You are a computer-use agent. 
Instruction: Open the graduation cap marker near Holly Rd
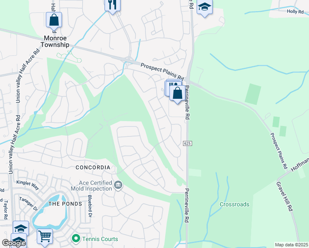click(205, 7)
